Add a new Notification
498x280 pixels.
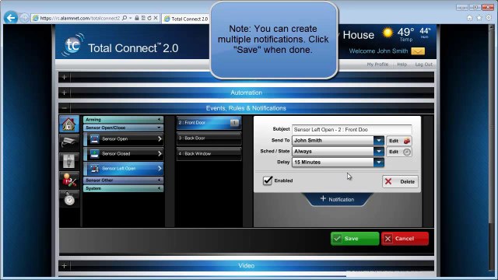point(337,199)
